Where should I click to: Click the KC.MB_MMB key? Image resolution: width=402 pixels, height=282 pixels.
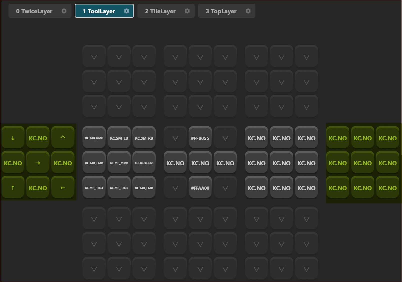click(119, 163)
